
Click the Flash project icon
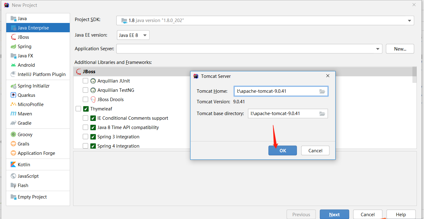click(13, 185)
